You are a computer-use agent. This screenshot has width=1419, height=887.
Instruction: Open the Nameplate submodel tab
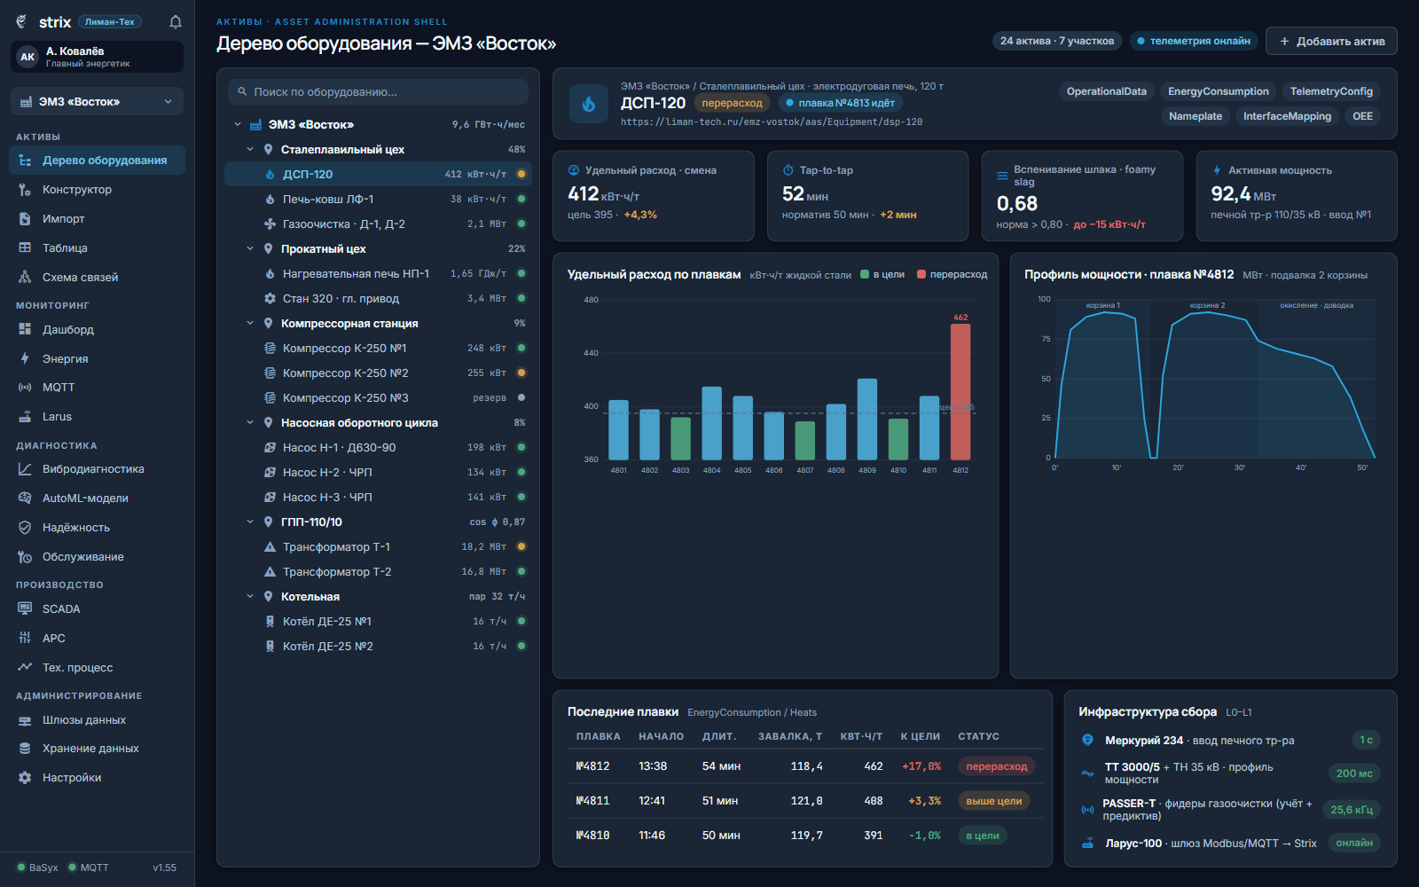(x=1195, y=116)
